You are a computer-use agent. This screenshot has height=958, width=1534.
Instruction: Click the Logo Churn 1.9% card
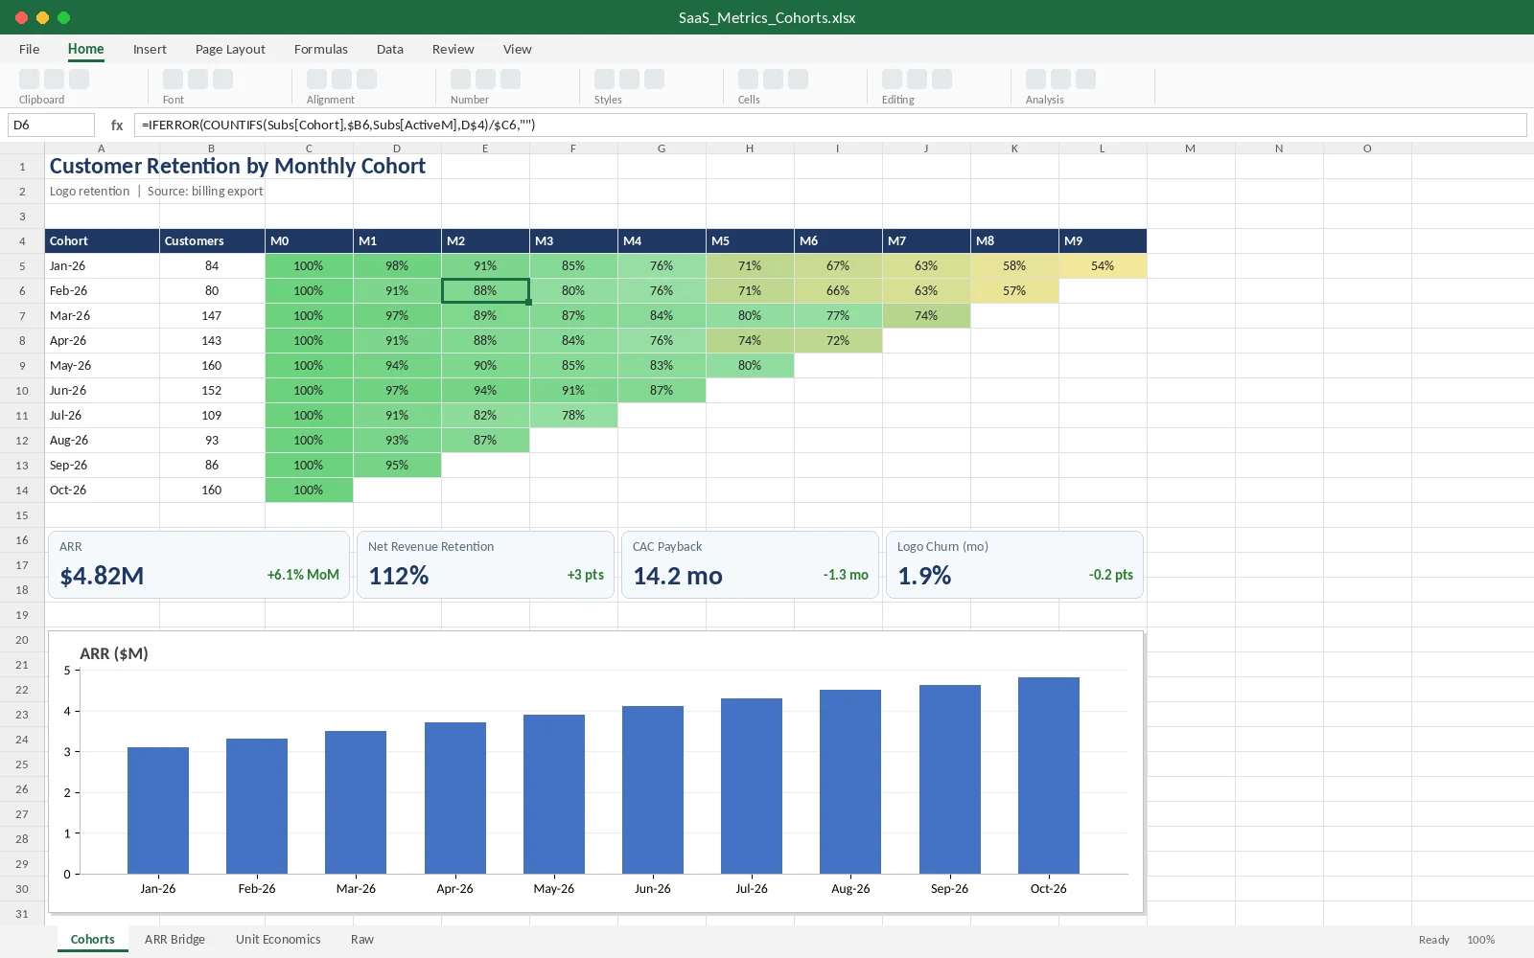1014,564
